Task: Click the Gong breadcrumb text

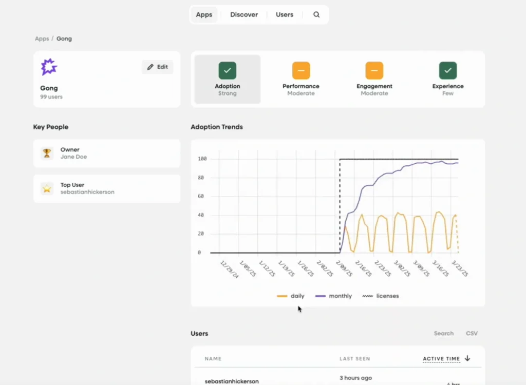Action: (x=64, y=38)
